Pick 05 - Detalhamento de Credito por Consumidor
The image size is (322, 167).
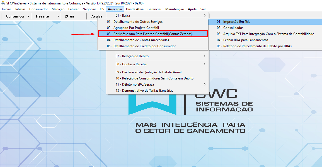(x=141, y=46)
